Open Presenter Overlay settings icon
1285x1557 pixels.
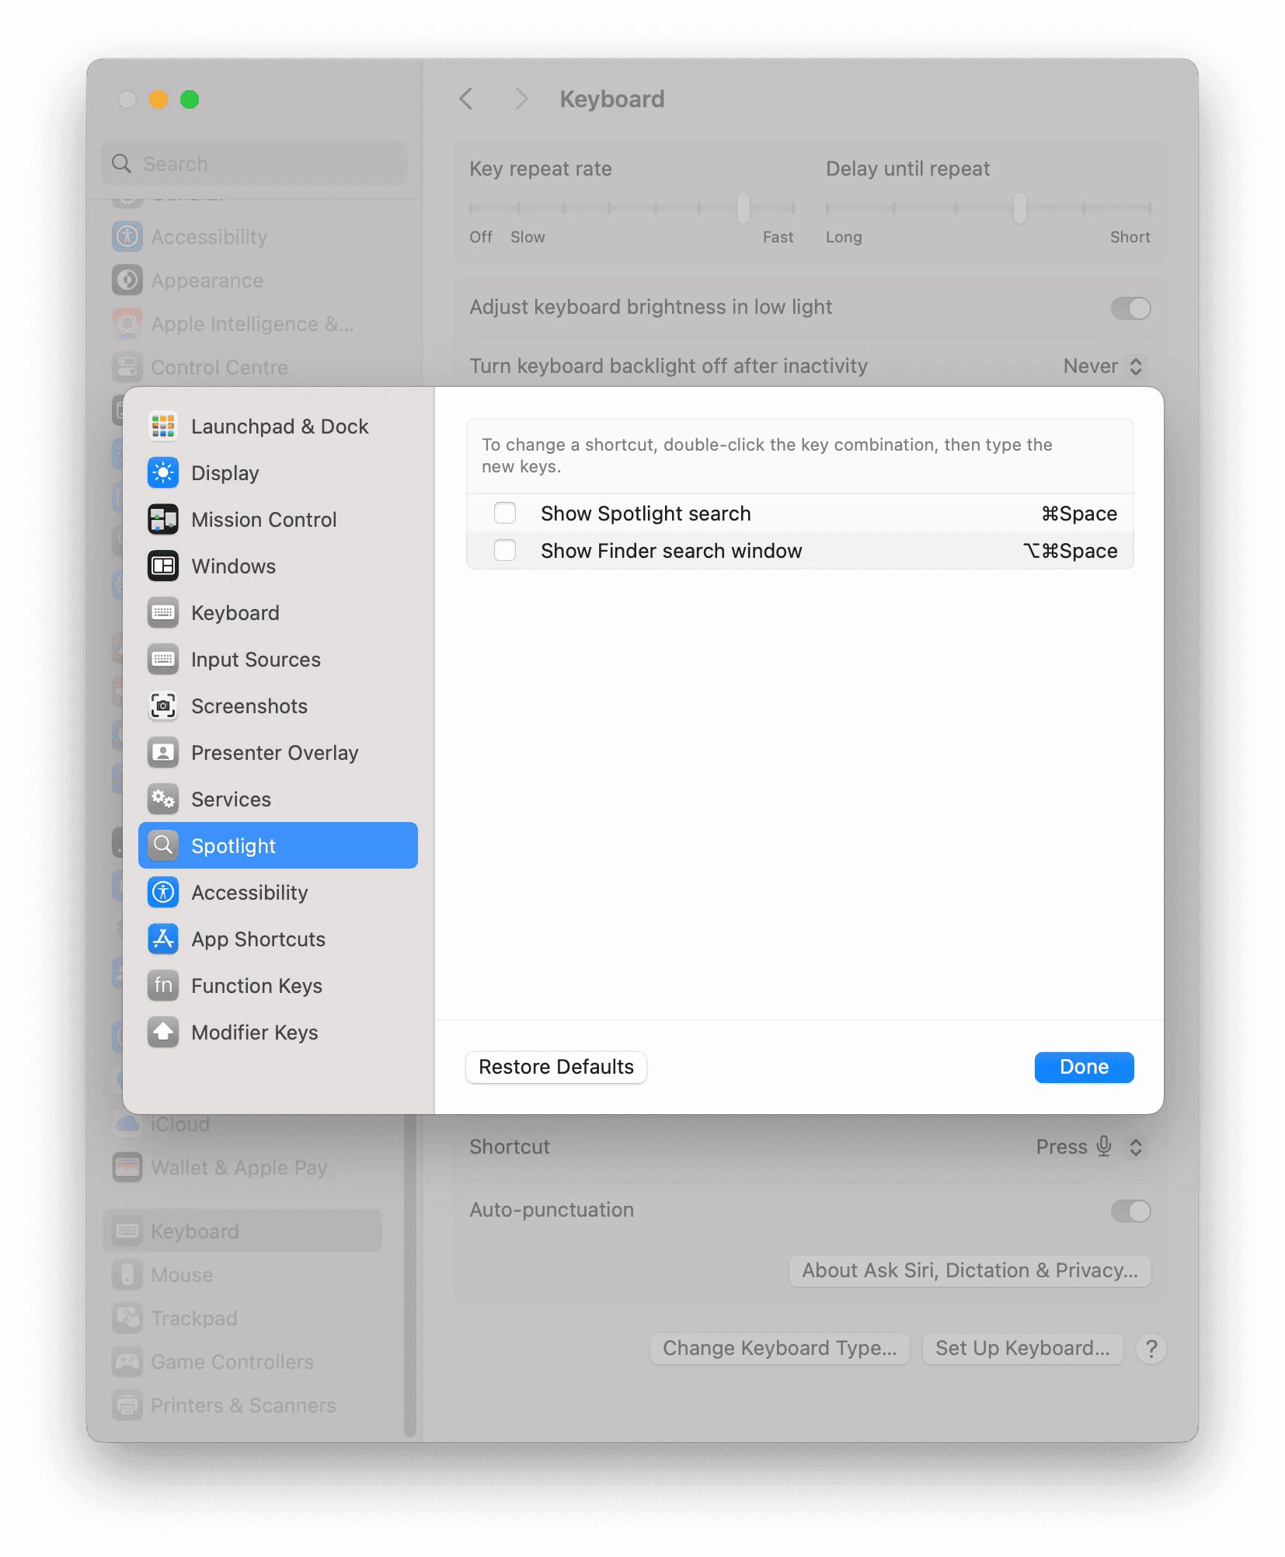point(163,752)
